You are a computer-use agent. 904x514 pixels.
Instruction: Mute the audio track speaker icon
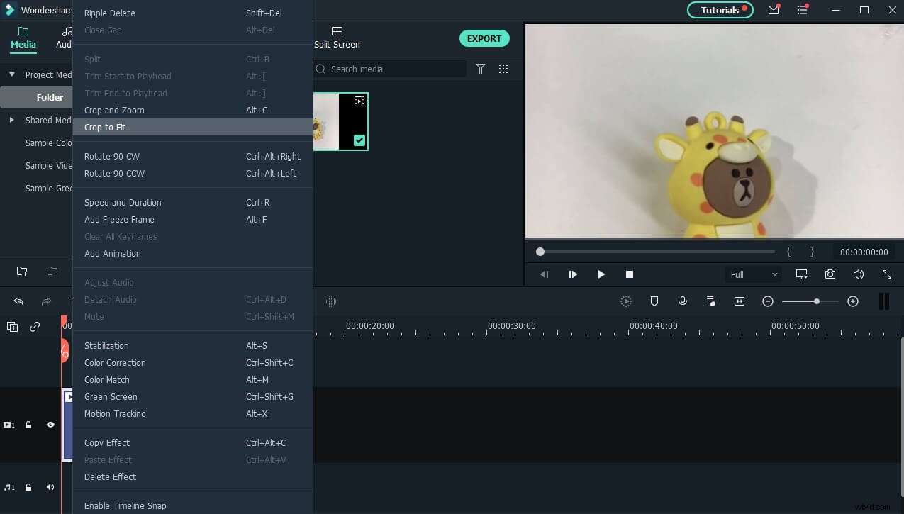coord(50,487)
